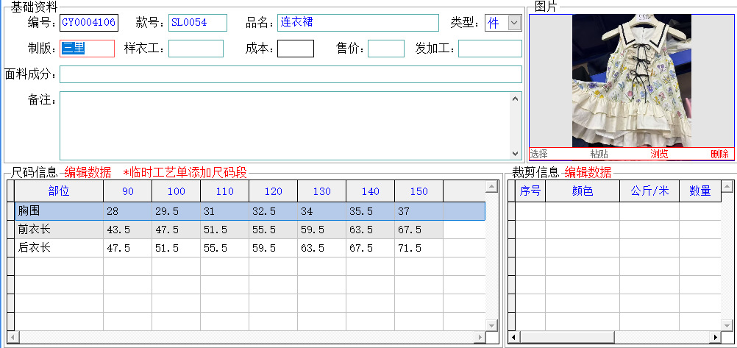The height and width of the screenshot is (348, 737).
Task: Click the 数量 column header
Action: [700, 191]
